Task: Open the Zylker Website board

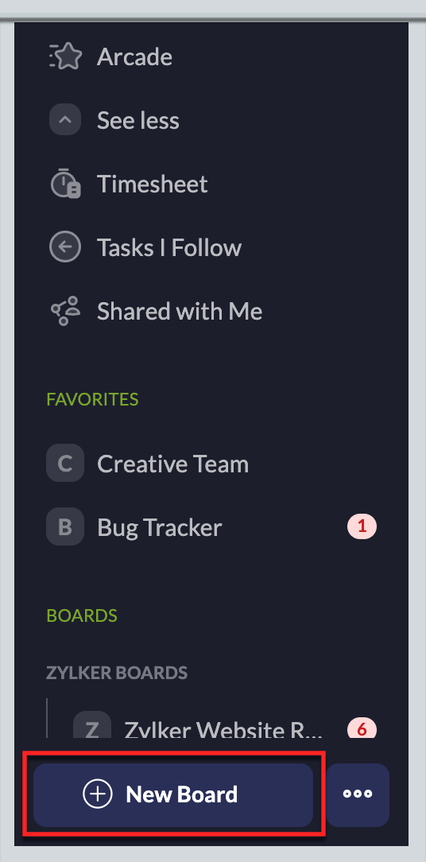Action: (x=223, y=729)
